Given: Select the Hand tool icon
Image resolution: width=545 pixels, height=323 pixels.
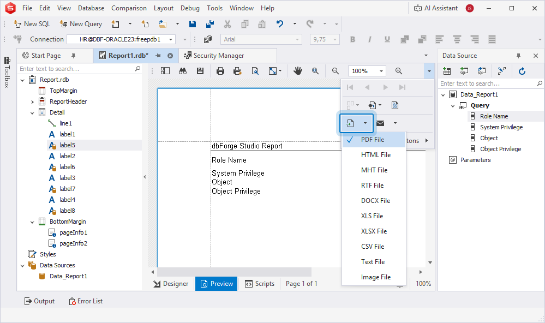Looking at the screenshot, I should (x=297, y=71).
